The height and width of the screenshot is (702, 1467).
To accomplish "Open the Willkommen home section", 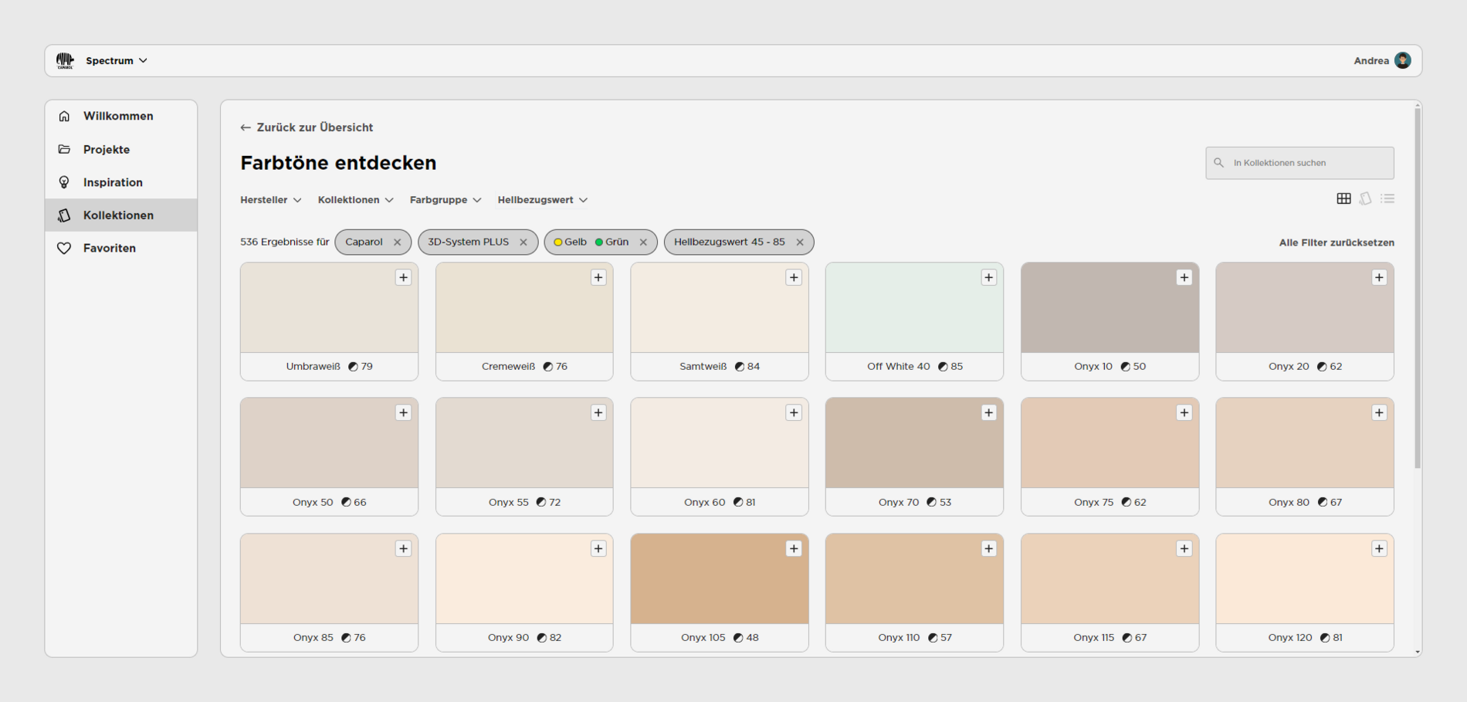I will coord(118,116).
